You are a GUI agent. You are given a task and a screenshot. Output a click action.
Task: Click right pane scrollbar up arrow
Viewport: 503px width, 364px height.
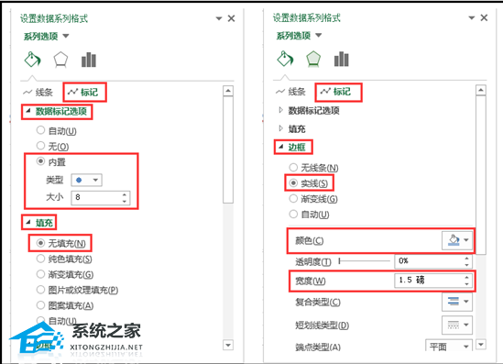tap(481, 90)
